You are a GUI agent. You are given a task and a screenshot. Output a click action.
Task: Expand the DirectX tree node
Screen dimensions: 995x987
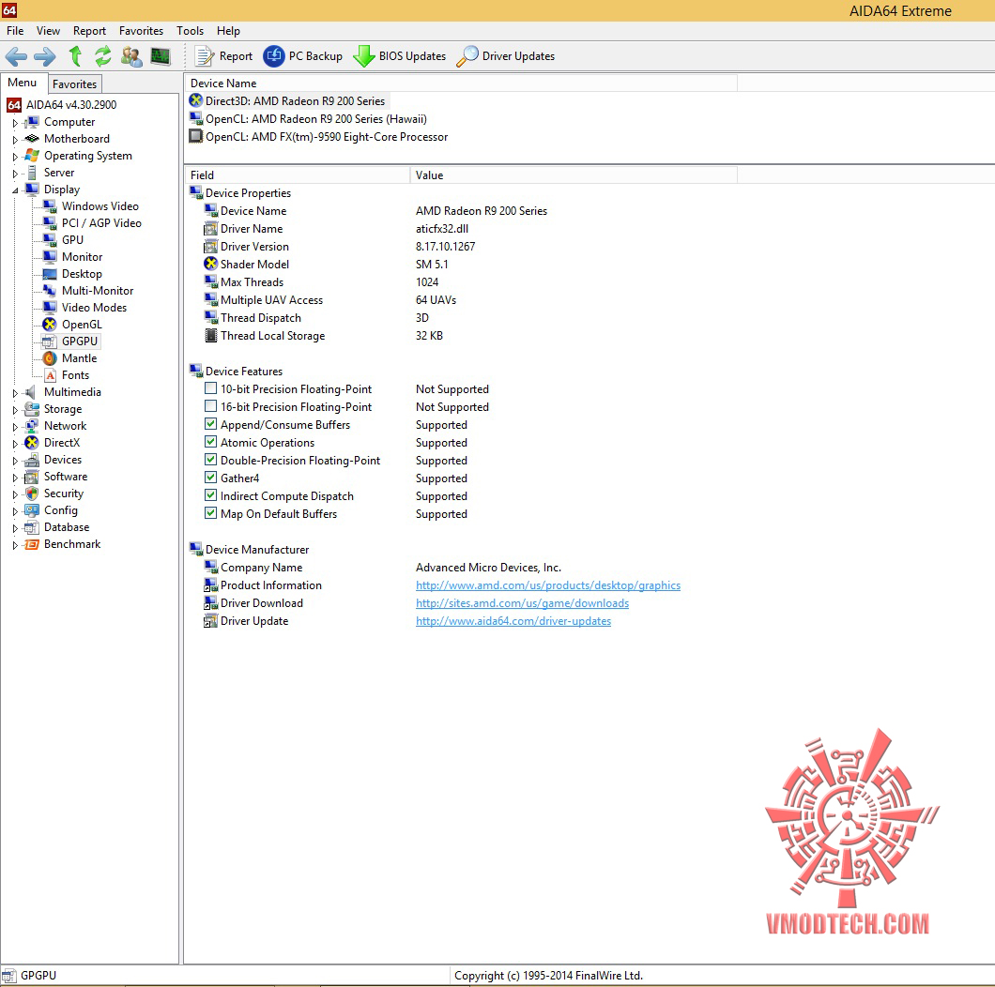tap(15, 444)
